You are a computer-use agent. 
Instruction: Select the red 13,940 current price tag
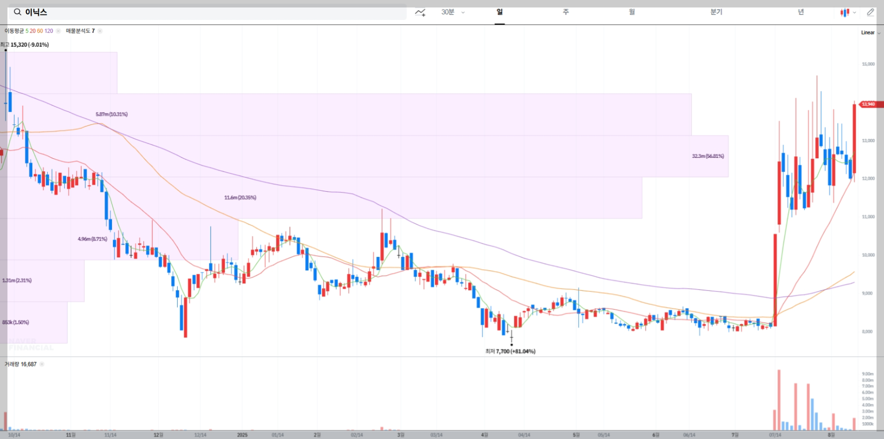click(871, 104)
